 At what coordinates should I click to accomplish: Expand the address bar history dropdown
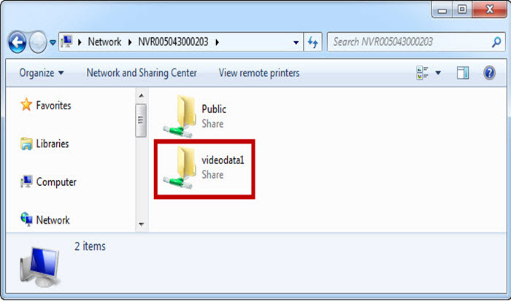[296, 42]
